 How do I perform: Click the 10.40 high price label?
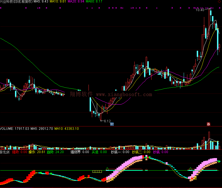click(200, 10)
